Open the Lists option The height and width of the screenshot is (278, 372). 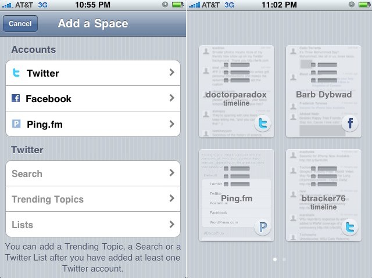pyautogui.click(x=93, y=225)
